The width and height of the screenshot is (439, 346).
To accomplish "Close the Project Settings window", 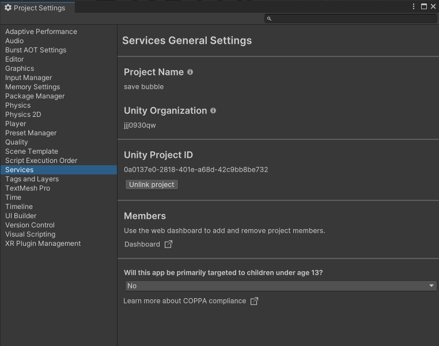I will (x=433, y=6).
